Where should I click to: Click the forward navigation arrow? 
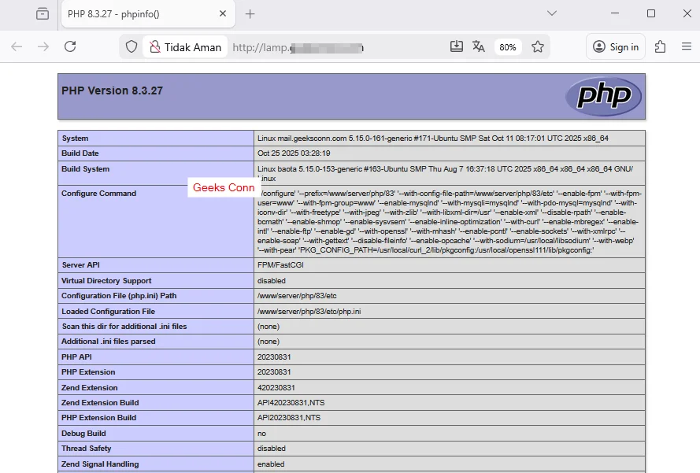42,46
